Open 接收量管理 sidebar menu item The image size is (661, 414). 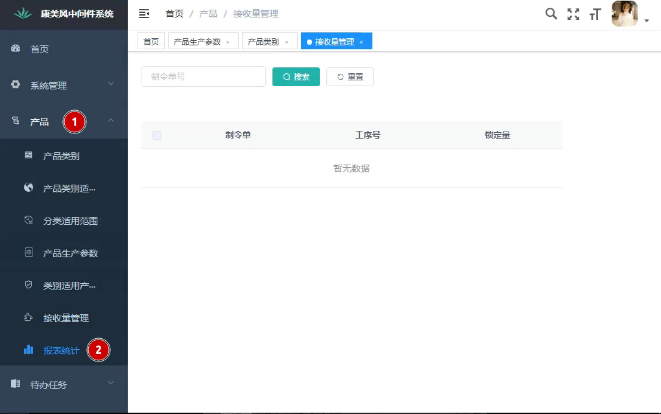click(66, 318)
